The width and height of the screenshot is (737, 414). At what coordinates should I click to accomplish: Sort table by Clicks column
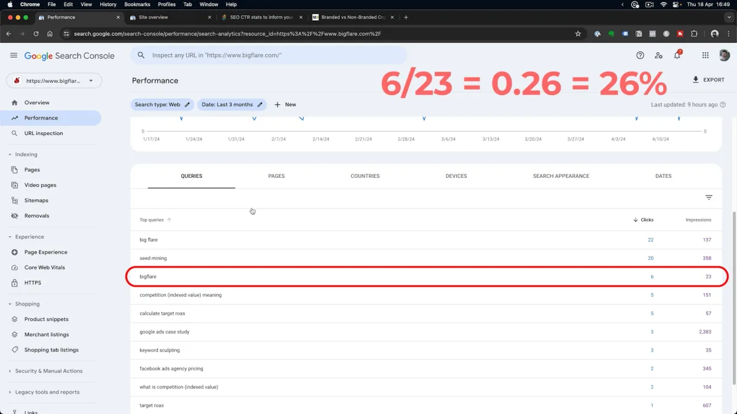tap(644, 220)
